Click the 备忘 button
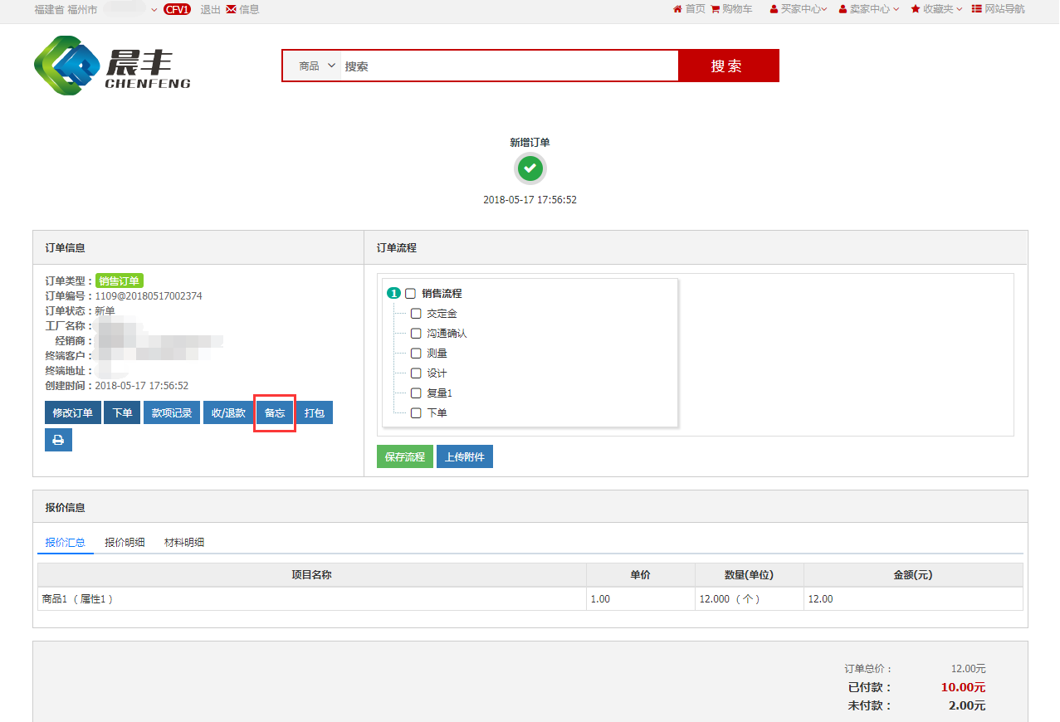1060x722 pixels. [275, 413]
